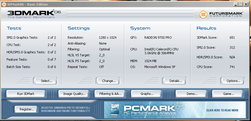
Task: Click the 3DMark06 title bar app icon
Action: [4, 4]
